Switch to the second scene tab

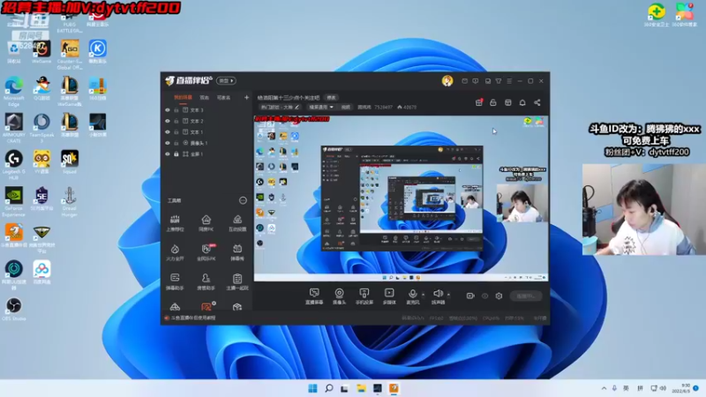[205, 97]
